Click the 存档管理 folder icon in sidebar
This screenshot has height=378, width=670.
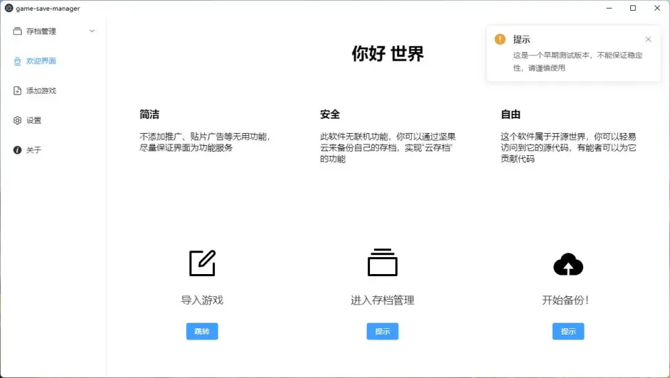(x=17, y=31)
